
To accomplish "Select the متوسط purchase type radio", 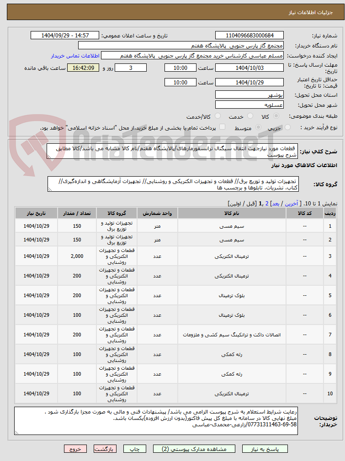I will [259, 127].
